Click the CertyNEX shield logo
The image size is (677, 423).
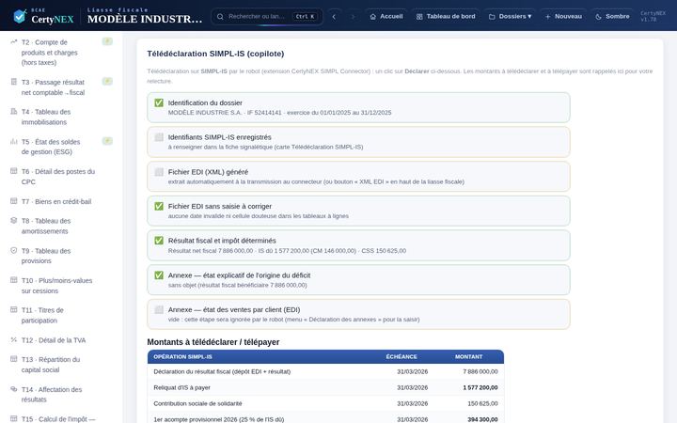tap(20, 16)
